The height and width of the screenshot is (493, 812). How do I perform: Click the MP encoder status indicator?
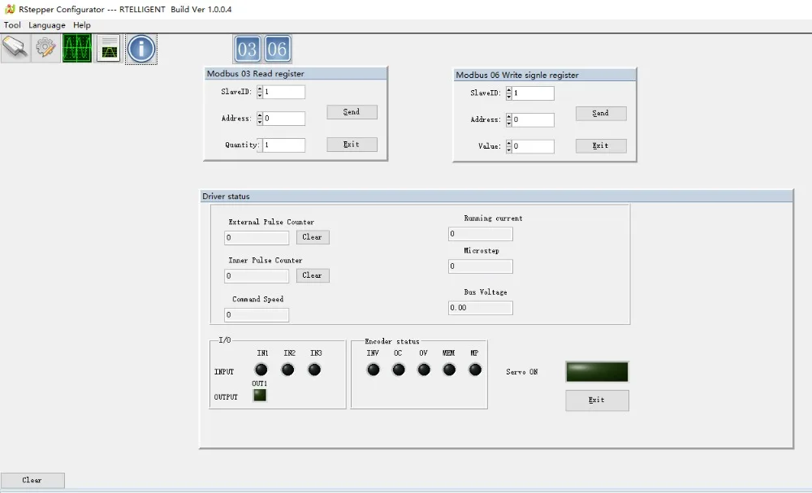(475, 370)
